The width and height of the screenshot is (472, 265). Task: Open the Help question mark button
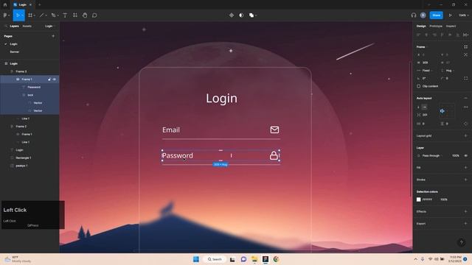(x=461, y=242)
